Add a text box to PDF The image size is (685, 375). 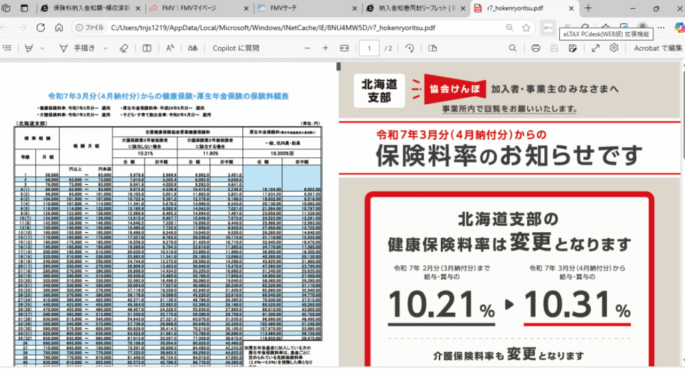[146, 48]
